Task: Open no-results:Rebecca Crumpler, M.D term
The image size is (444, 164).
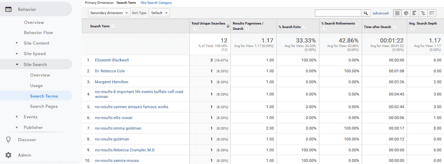Action: pos(125,150)
